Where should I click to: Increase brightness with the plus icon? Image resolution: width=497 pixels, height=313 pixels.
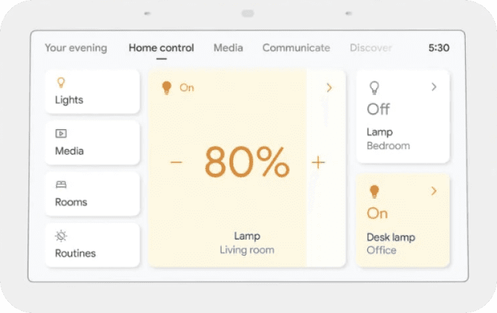pyautogui.click(x=318, y=162)
